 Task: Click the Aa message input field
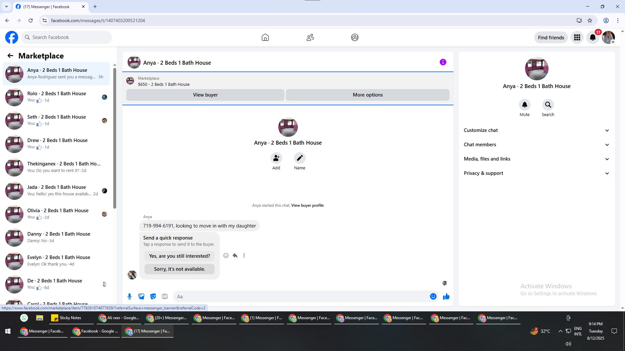tap(301, 296)
